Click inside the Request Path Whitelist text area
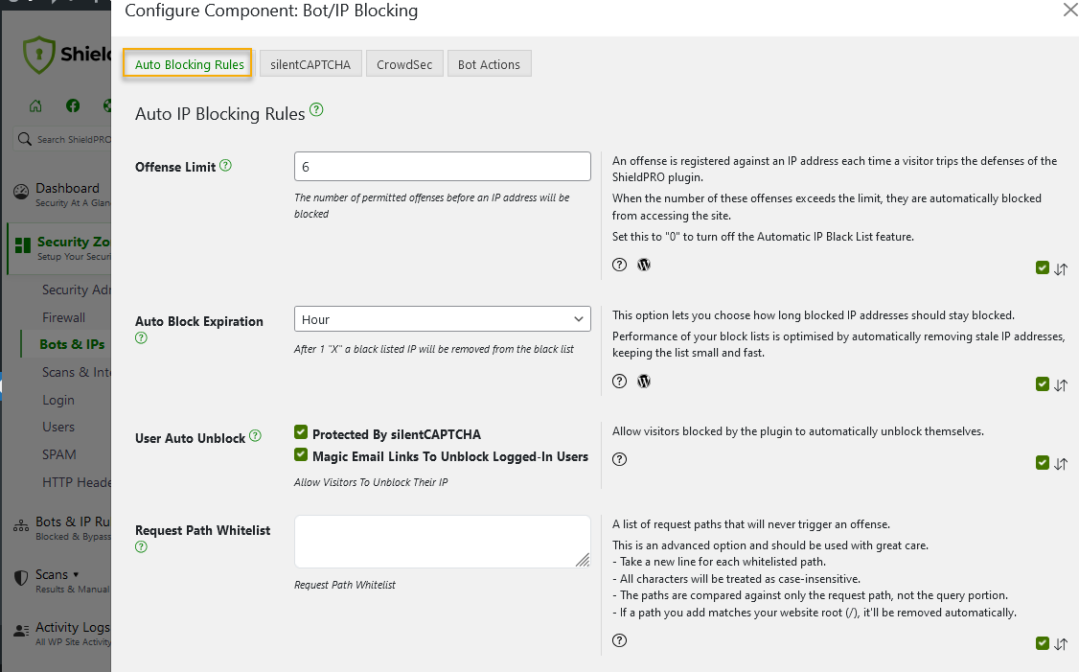Screen dimensions: 1079x672 [442, 539]
